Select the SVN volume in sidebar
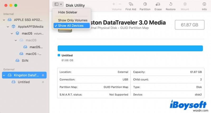 (24, 61)
